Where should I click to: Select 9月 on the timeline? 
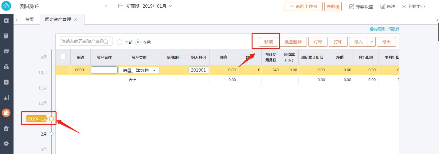pyautogui.click(x=44, y=57)
